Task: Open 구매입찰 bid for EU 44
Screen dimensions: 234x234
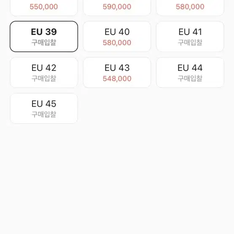Action: click(x=190, y=78)
